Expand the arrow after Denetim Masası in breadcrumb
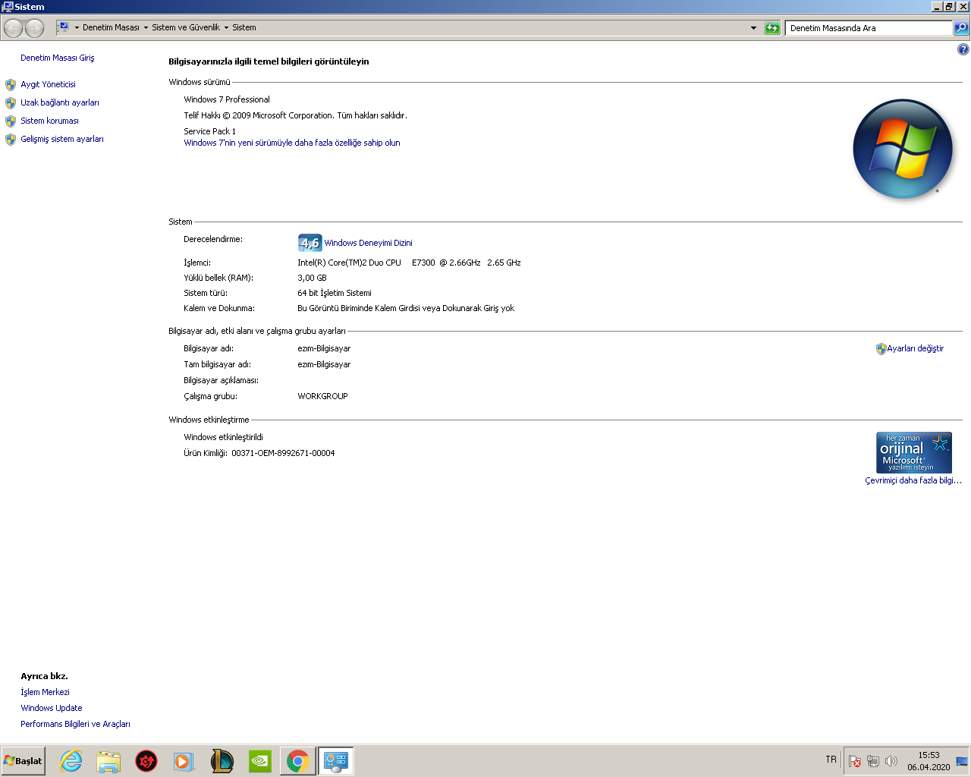The width and height of the screenshot is (971, 777). 146,28
